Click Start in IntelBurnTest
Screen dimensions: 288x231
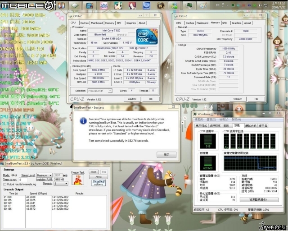click(94, 172)
